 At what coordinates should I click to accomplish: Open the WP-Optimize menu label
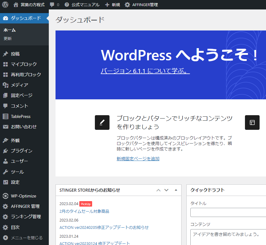23,196
